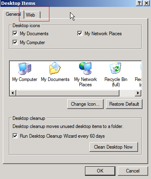Uncheck the My Documents checkbox

click(x=15, y=33)
